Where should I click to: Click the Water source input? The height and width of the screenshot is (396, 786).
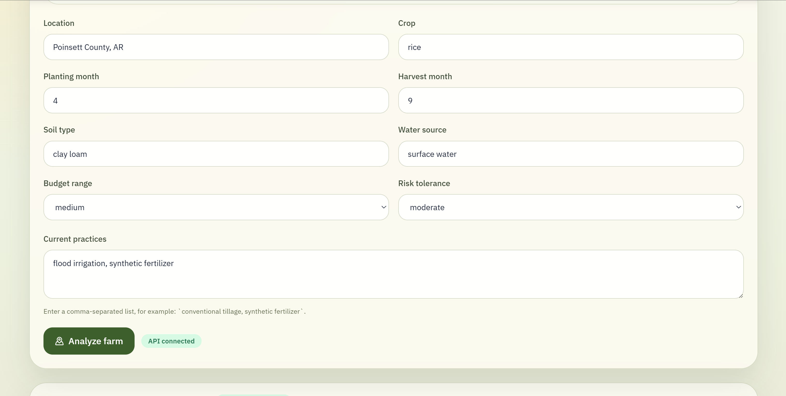click(x=571, y=154)
